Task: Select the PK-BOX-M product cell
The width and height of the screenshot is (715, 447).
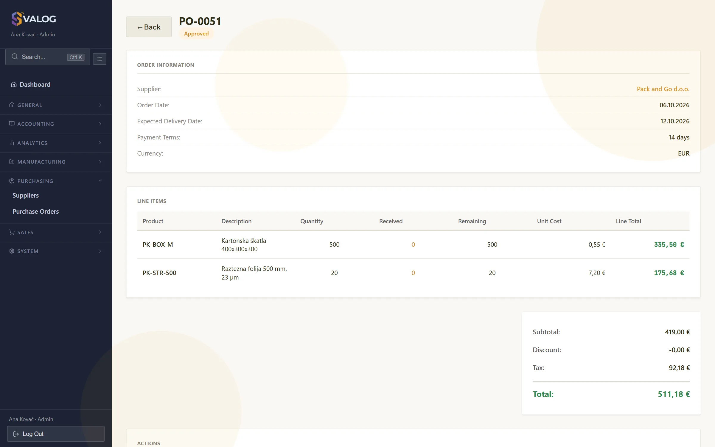Action: pyautogui.click(x=158, y=245)
